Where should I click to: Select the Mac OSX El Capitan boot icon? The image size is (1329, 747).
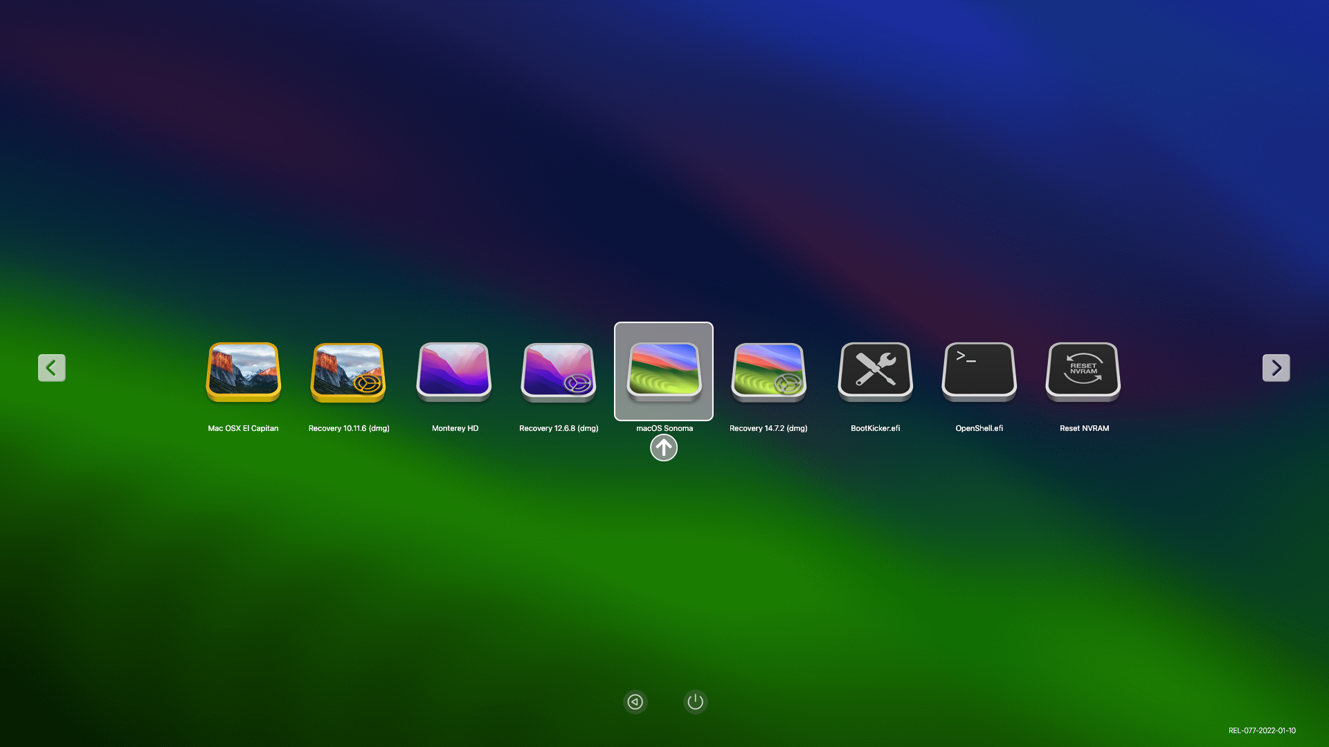tap(243, 371)
